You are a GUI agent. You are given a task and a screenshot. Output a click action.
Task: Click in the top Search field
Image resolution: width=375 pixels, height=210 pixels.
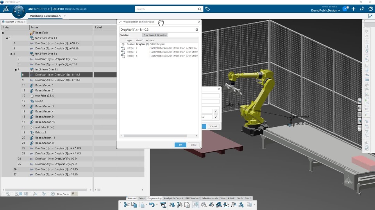(x=166, y=9)
